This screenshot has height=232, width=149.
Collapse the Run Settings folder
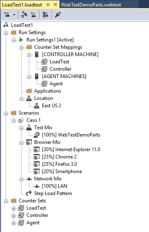pos(6,33)
